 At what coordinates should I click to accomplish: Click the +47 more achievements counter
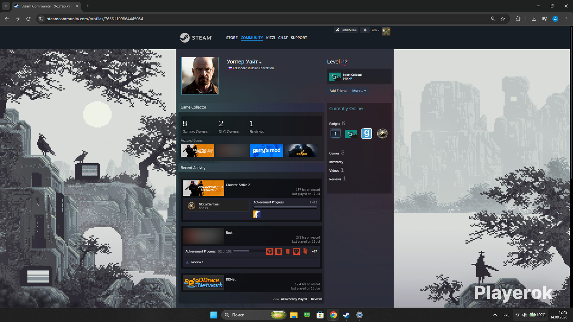tap(314, 251)
